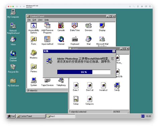Activate the Disk1 taskbar button
The height and width of the screenshot is (127, 159).
click(61, 116)
